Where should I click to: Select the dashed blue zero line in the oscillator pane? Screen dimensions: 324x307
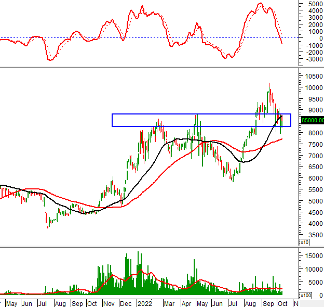click(x=149, y=38)
